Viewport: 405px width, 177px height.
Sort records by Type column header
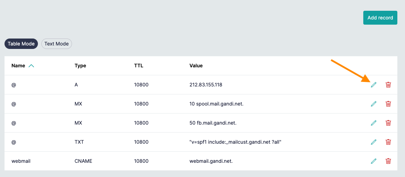pyautogui.click(x=80, y=66)
